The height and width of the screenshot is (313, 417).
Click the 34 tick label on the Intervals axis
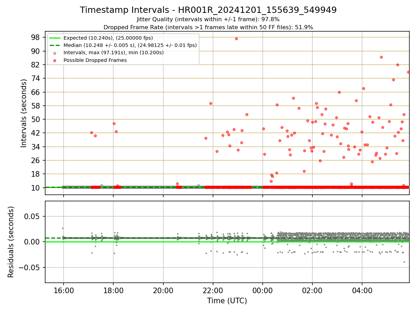tap(36, 147)
